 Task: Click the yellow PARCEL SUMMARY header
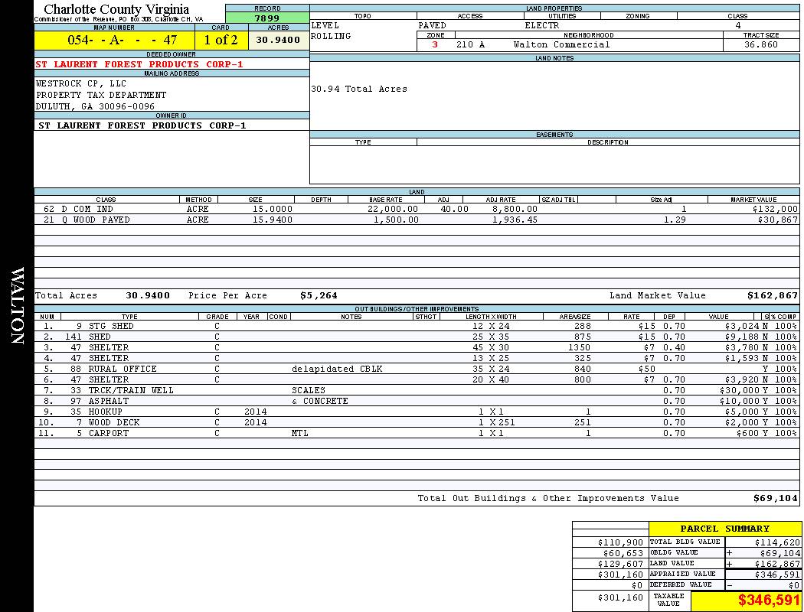[724, 529]
